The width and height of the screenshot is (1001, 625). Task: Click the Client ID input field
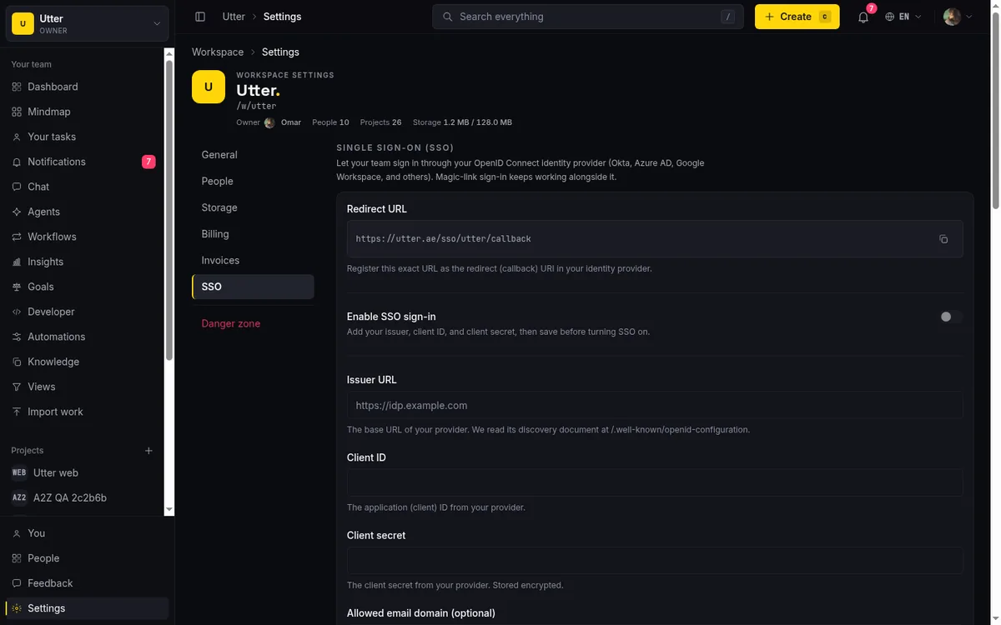tap(655, 483)
